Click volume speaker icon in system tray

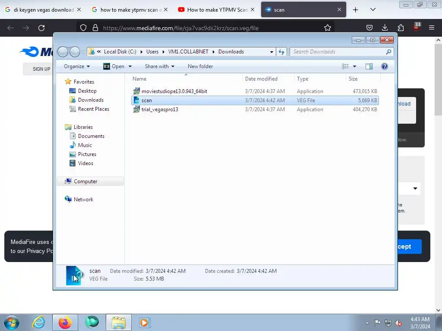click(398, 323)
